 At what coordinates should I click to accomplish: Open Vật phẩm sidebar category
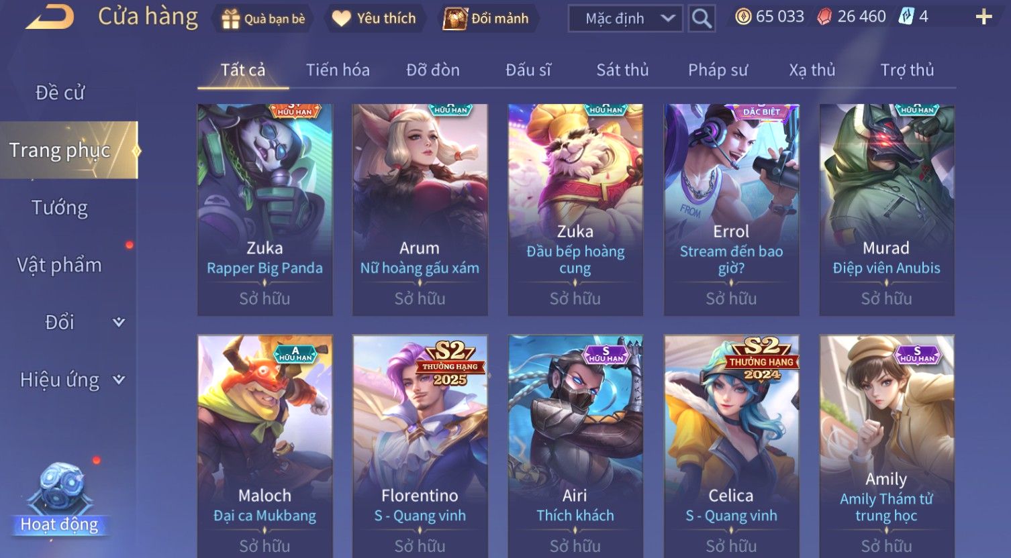60,265
